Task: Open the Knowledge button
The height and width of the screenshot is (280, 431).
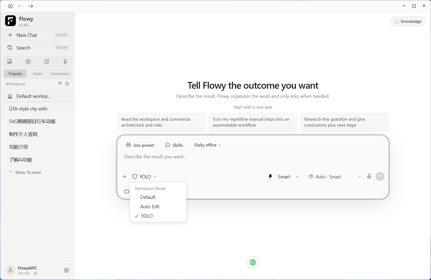Action: [408, 21]
